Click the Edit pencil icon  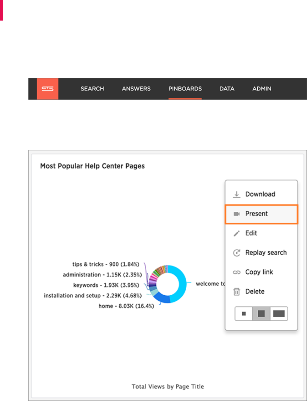(x=237, y=233)
